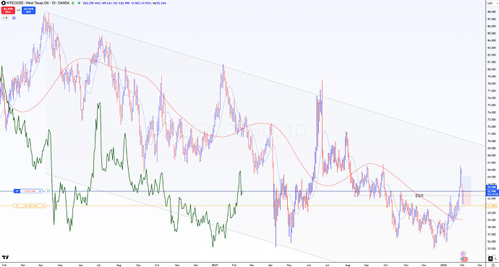This screenshot has width=499, height=267.
Task: Click the WTICOUSD symbol logo icon
Action: click(4, 3)
